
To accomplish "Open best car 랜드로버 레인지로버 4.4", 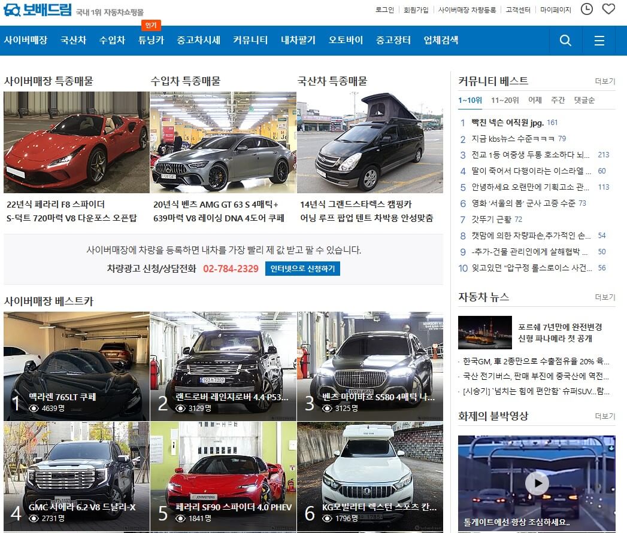I will click(223, 366).
